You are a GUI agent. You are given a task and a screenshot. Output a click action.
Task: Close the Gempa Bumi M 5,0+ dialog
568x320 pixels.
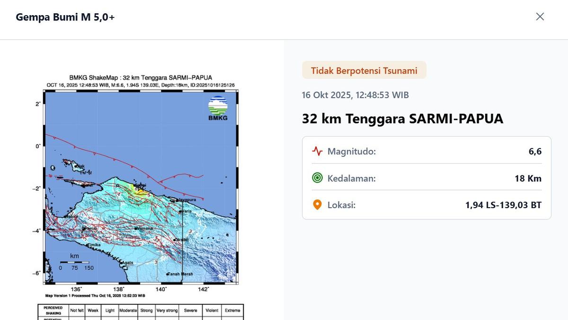pos(540,16)
